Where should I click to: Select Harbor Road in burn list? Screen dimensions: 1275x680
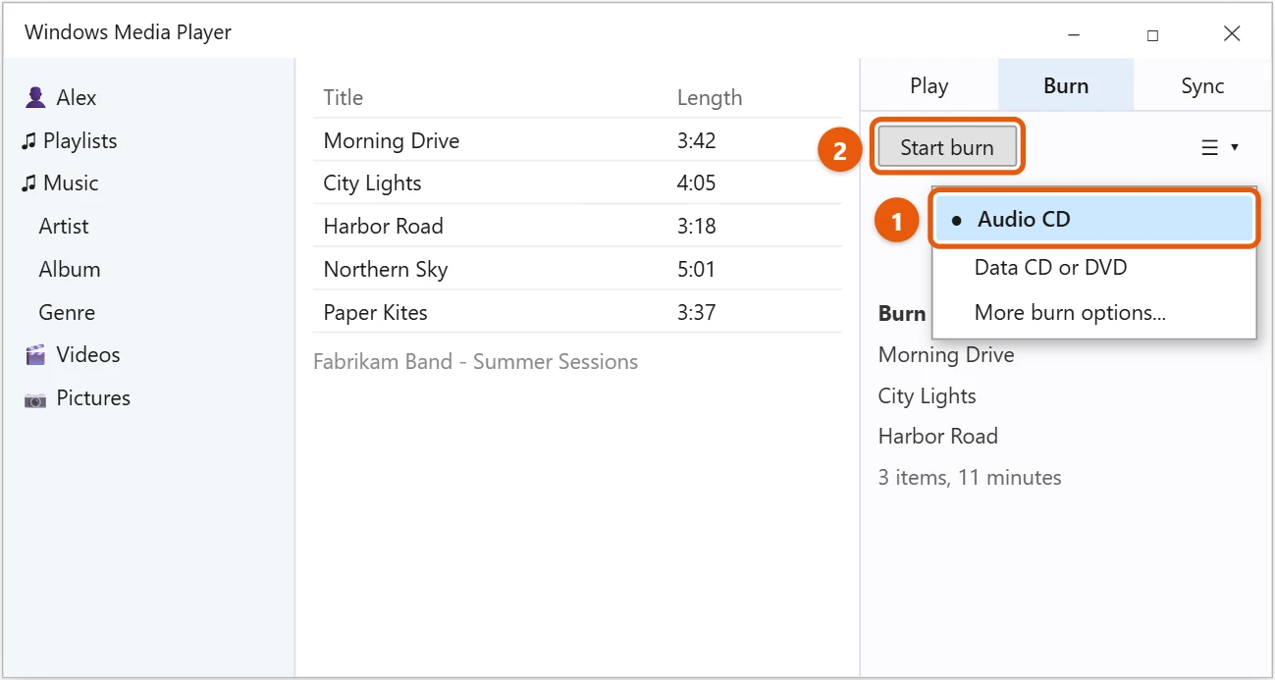pyautogui.click(x=938, y=437)
